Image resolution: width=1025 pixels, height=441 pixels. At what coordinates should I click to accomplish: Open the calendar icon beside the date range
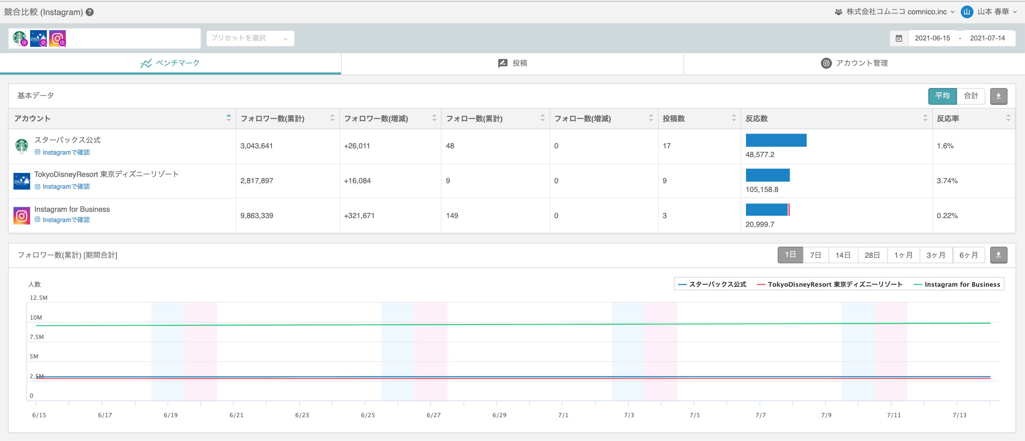(x=899, y=38)
